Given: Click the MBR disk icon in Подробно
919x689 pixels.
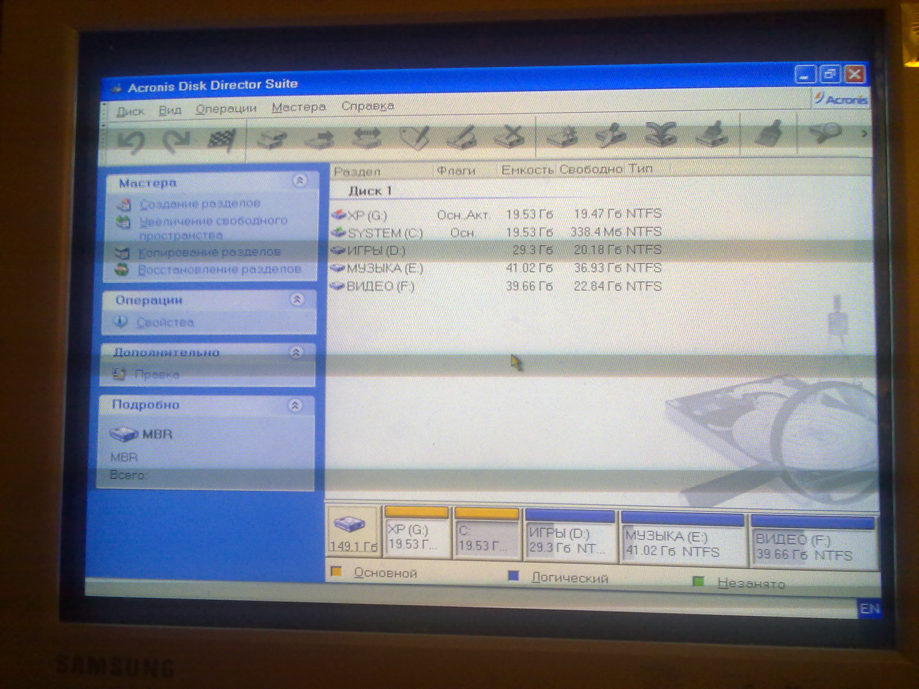Looking at the screenshot, I should tap(123, 435).
